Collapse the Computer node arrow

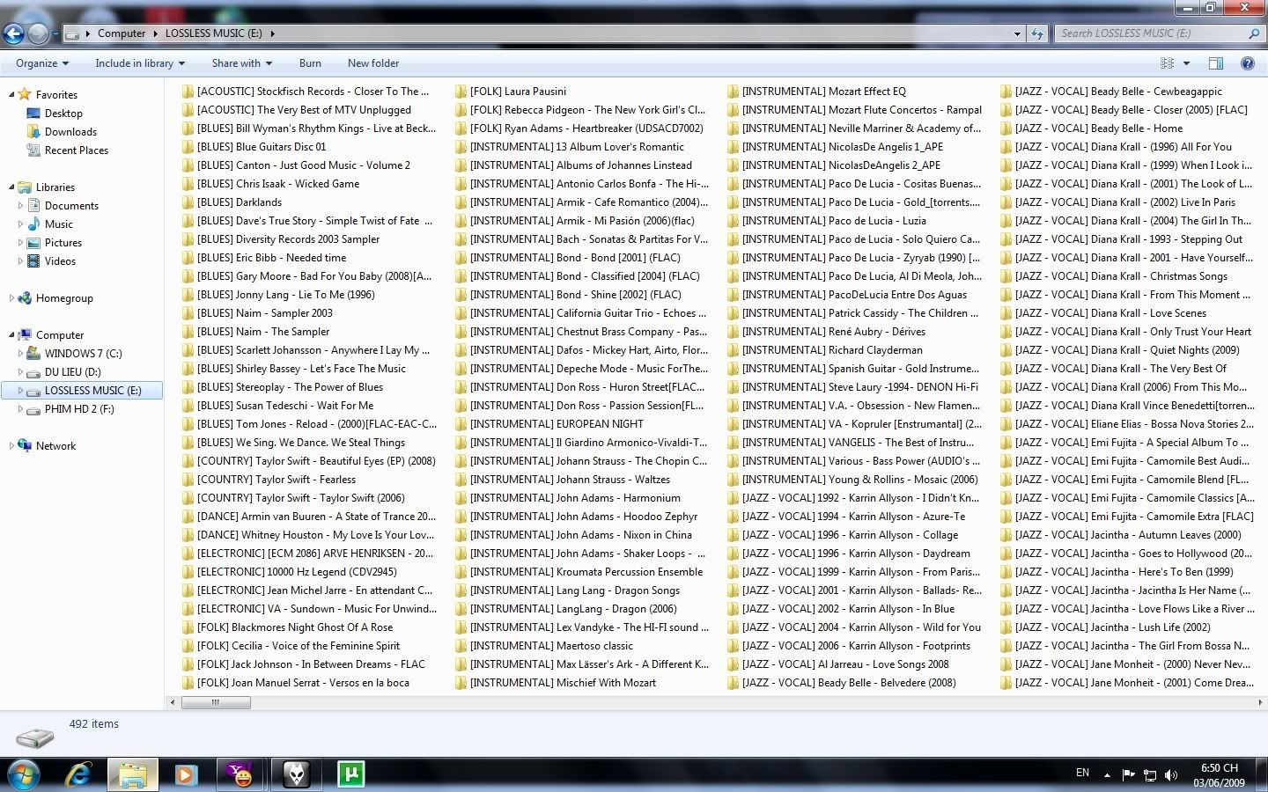pyautogui.click(x=11, y=334)
